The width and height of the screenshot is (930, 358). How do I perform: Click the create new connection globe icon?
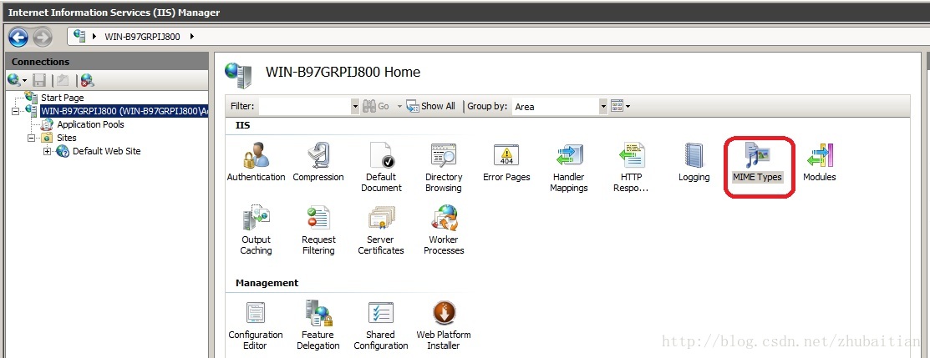(15, 80)
